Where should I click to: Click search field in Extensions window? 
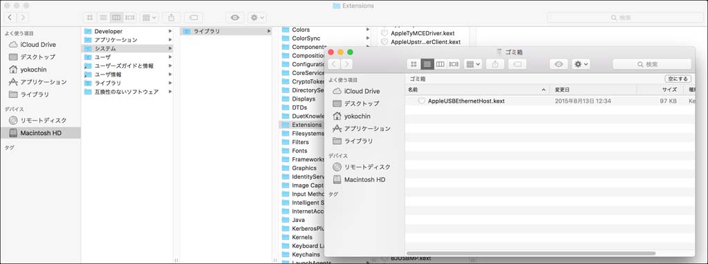625,17
